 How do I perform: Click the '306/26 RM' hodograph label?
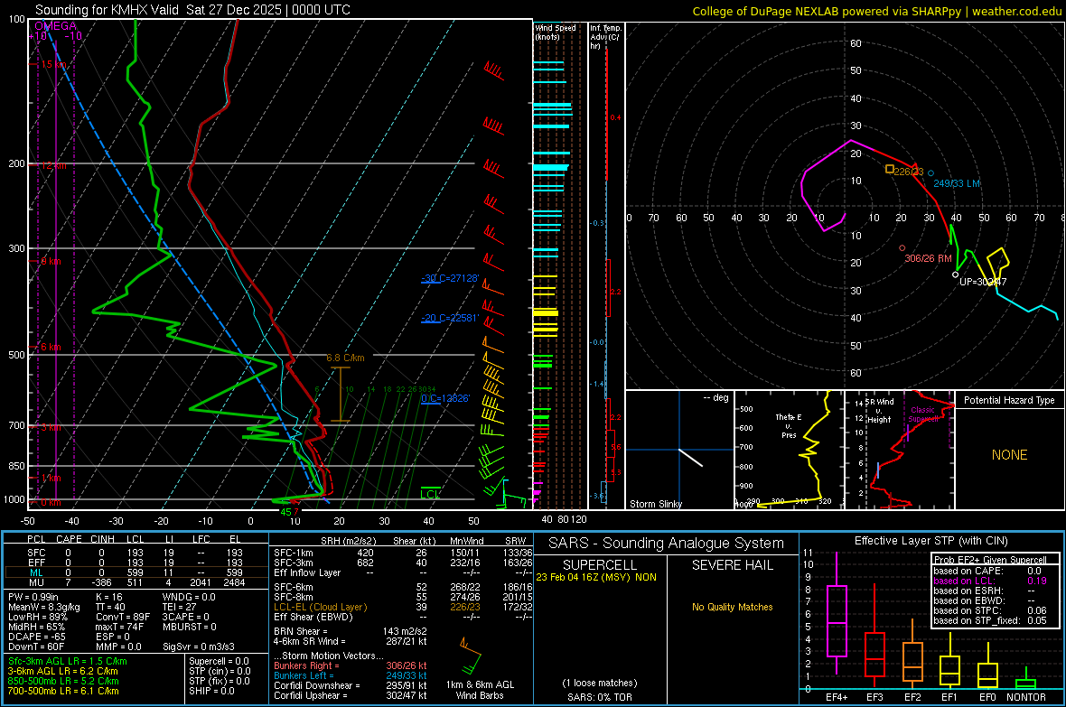click(x=928, y=258)
